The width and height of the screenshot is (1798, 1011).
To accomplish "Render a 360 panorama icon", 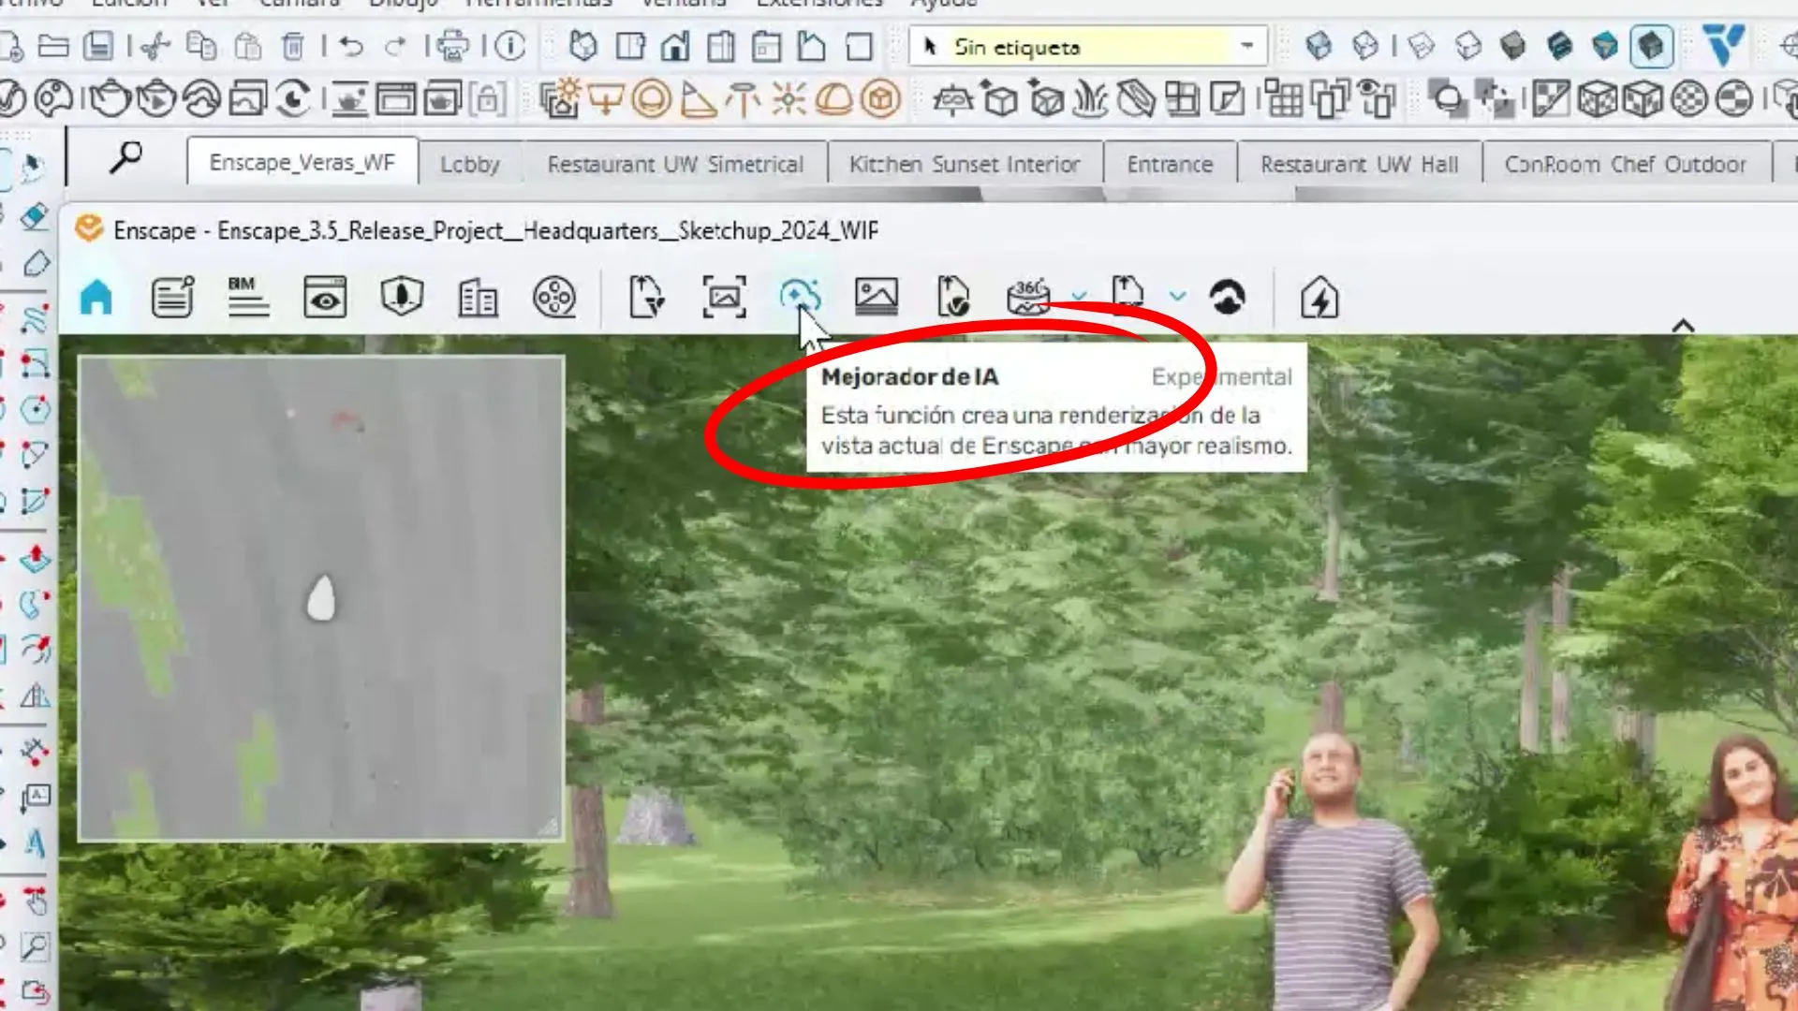I will [x=1028, y=297].
